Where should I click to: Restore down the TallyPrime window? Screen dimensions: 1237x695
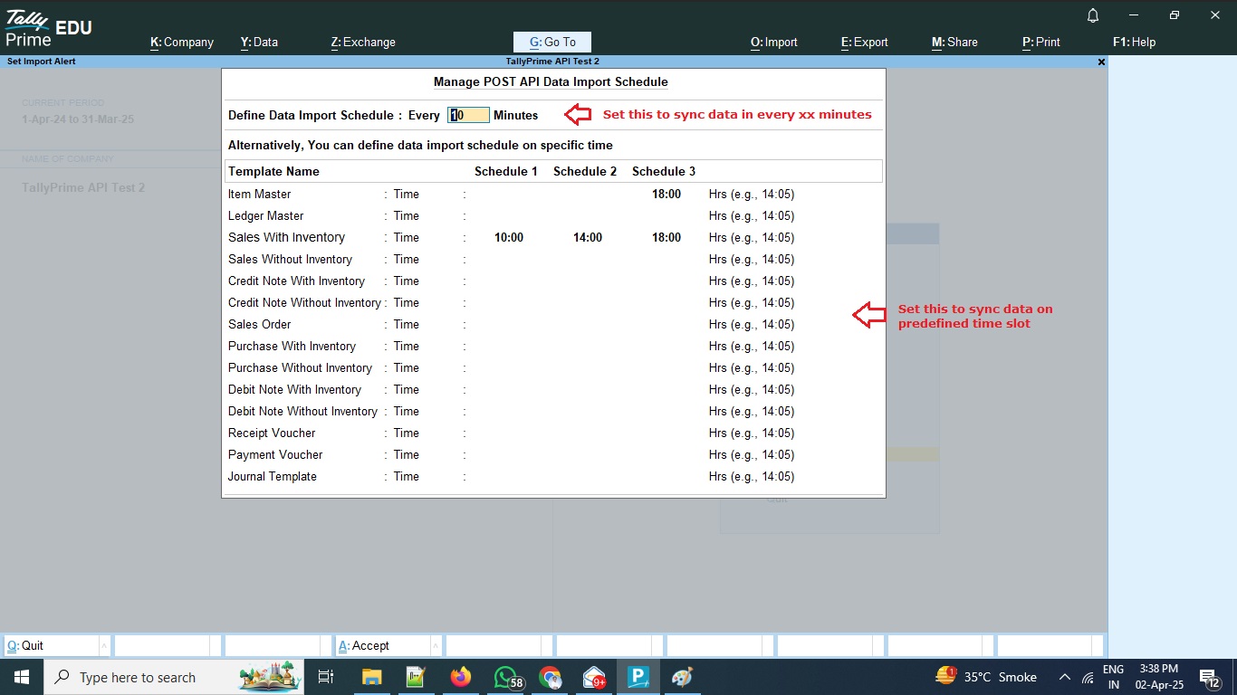(x=1174, y=15)
